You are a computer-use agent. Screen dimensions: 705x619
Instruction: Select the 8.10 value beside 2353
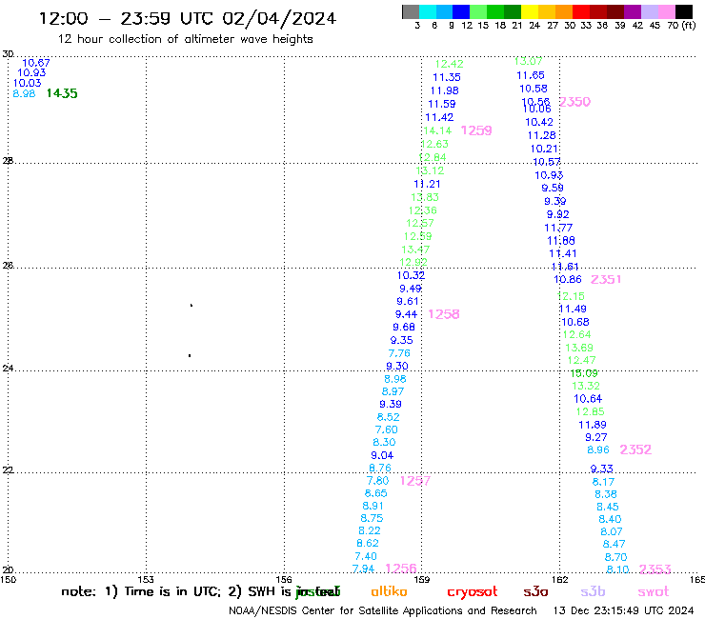(617, 569)
